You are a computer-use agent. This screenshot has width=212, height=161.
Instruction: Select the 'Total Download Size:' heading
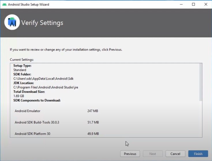[x=29, y=92]
